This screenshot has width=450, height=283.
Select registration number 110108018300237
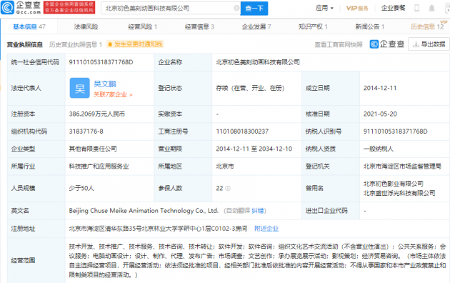click(x=242, y=131)
